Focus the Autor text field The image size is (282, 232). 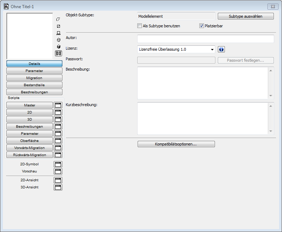tap(206, 39)
